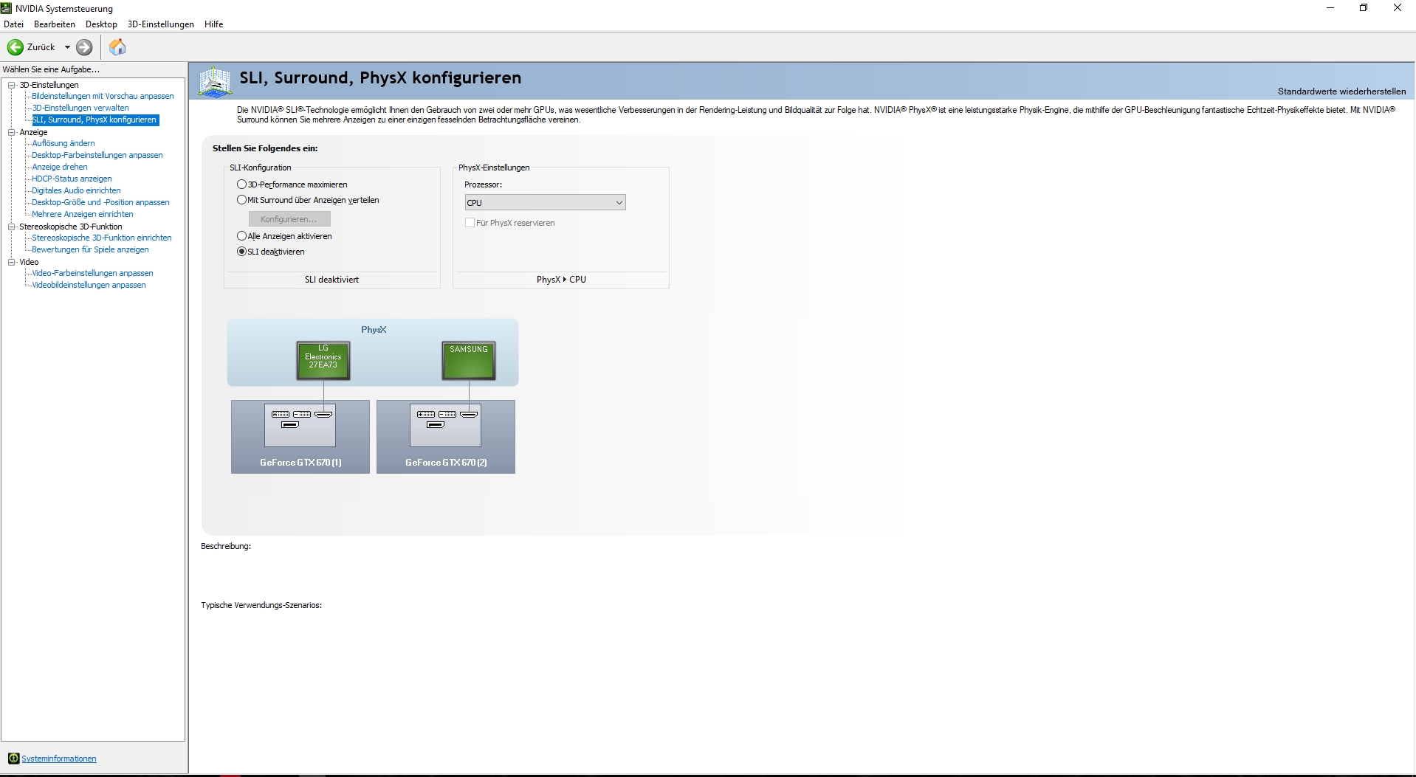Click the PhysX CPU status text
1416x777 pixels.
[561, 280]
